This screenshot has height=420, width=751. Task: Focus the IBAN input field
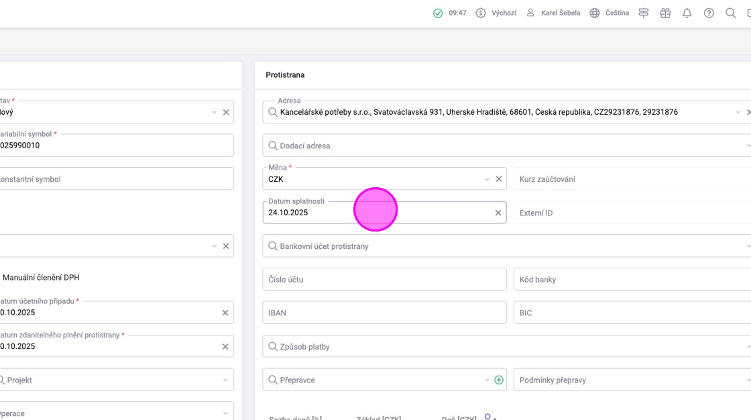tap(384, 313)
